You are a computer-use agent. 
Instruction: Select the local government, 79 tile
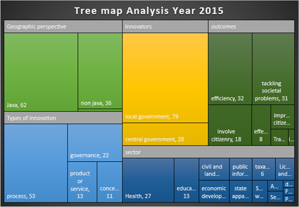165,78
